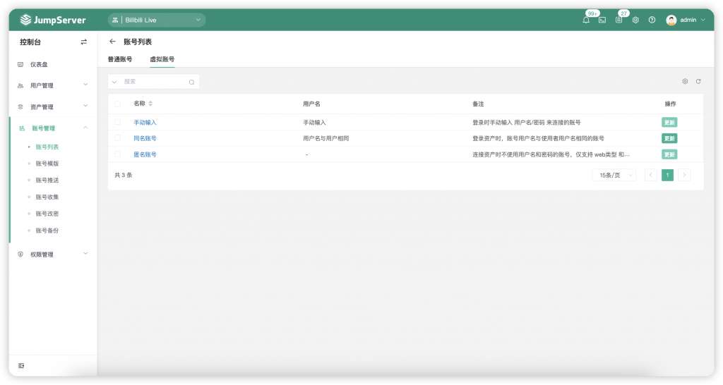The height and width of the screenshot is (385, 723).
Task: Open the 同名账号 account link
Action: 145,138
